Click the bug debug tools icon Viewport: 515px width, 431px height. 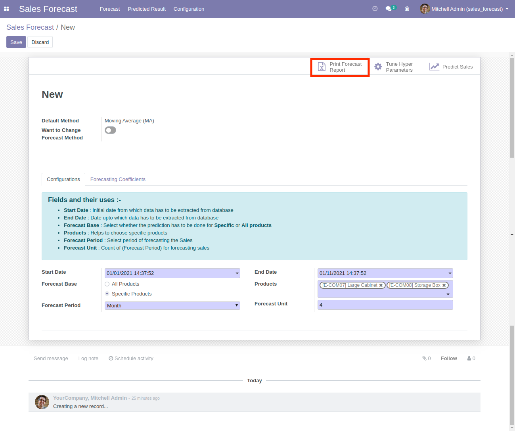[x=407, y=9]
